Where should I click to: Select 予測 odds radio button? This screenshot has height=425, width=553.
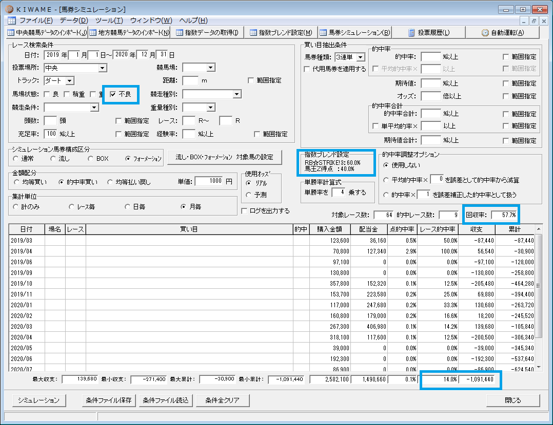249,195
